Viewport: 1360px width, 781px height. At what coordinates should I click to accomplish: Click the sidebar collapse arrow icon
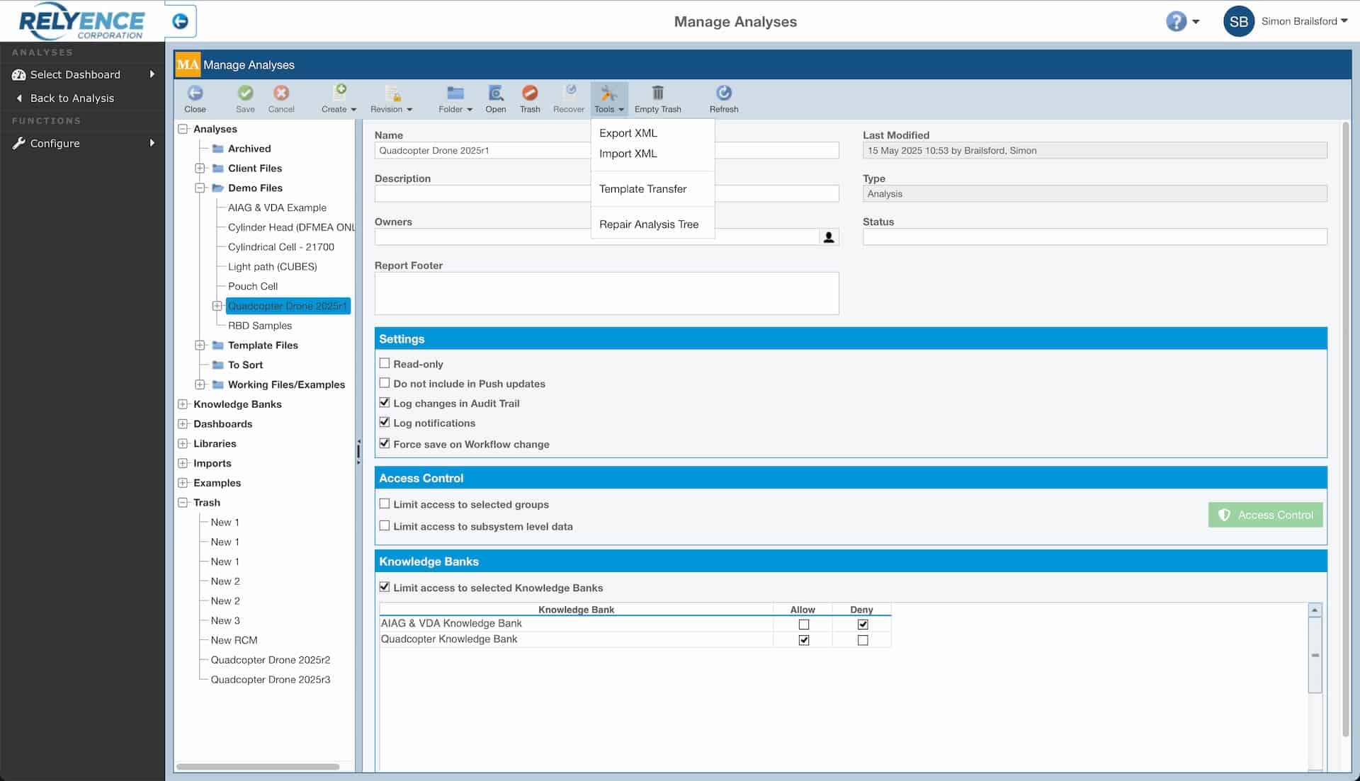click(x=181, y=21)
